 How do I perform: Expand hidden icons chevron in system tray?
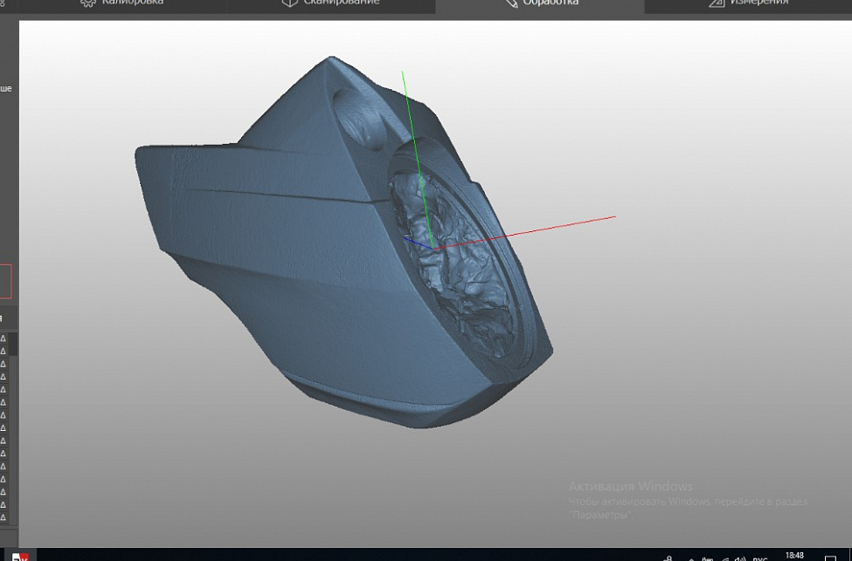click(x=693, y=556)
